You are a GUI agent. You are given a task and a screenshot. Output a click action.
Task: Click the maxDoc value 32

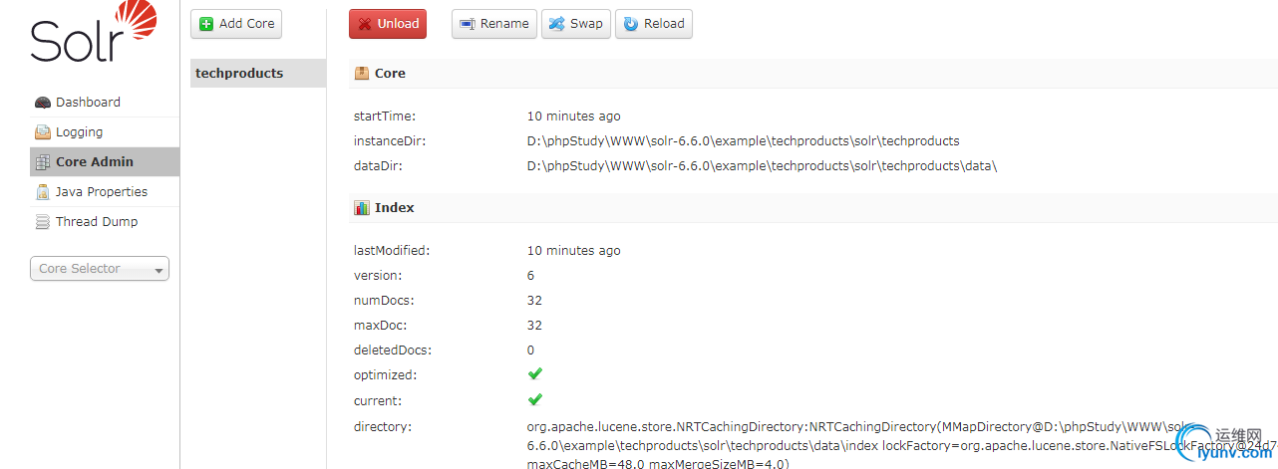pyautogui.click(x=535, y=326)
